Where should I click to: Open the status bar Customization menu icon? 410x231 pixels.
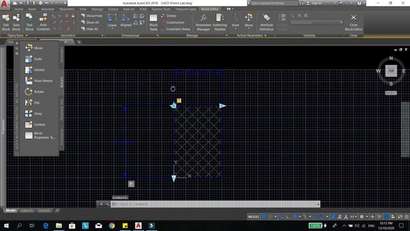tap(407, 217)
